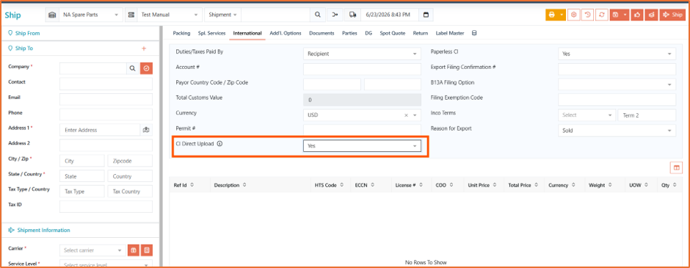Viewport: 690px width, 268px height.
Task: Open the Return tab
Action: (421, 33)
